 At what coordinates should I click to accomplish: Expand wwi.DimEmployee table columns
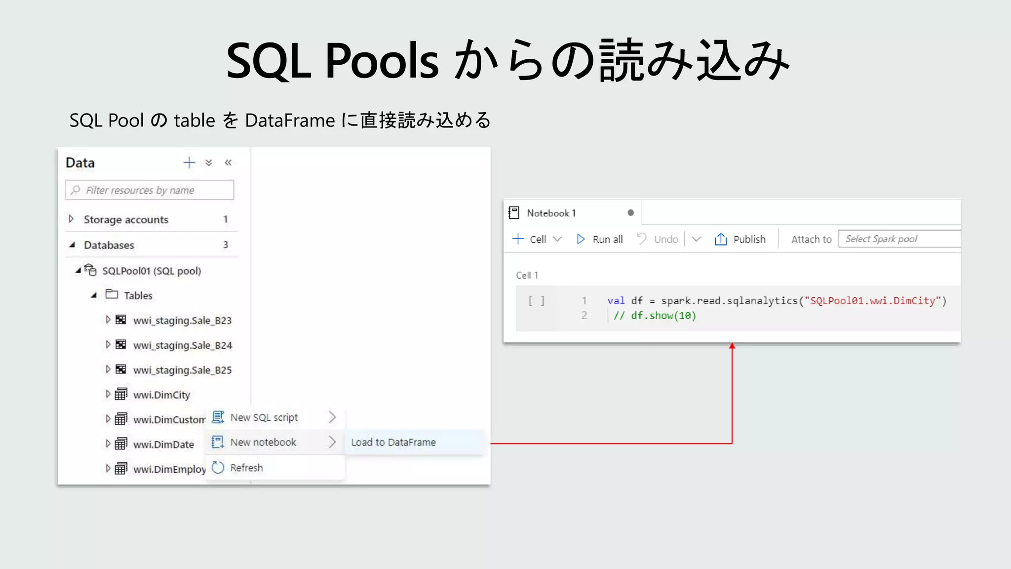(108, 468)
